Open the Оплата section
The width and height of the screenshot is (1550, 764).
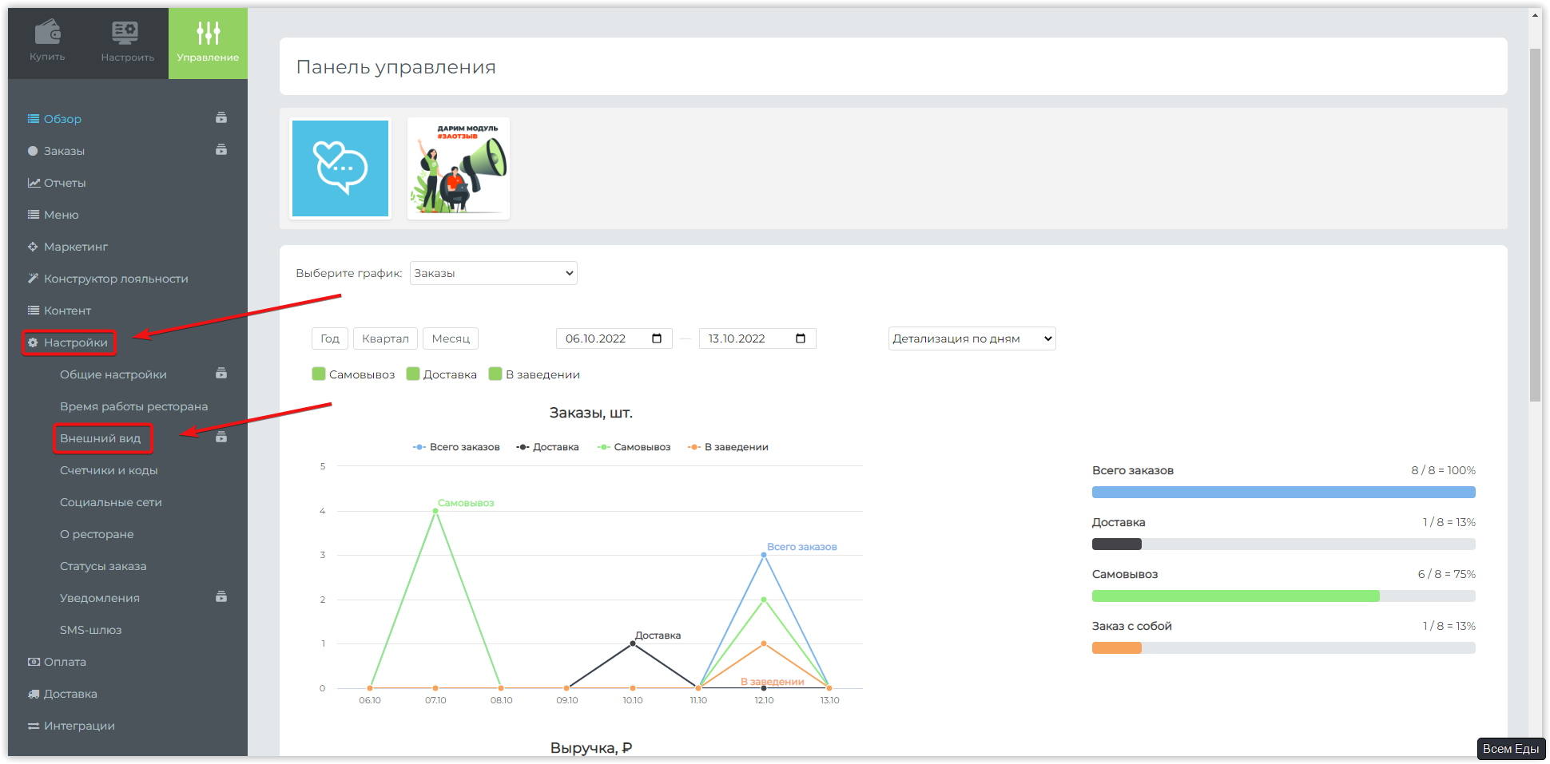65,662
